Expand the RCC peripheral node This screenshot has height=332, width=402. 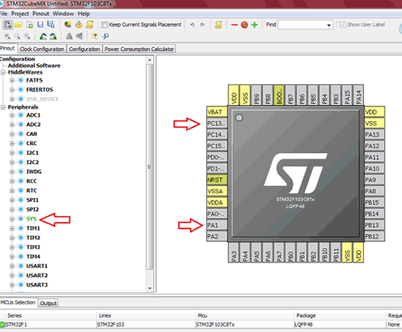click(x=12, y=181)
